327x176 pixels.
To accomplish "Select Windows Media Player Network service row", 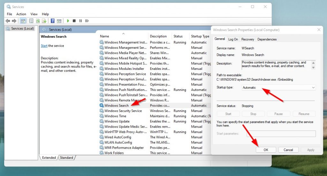I will [155, 53].
